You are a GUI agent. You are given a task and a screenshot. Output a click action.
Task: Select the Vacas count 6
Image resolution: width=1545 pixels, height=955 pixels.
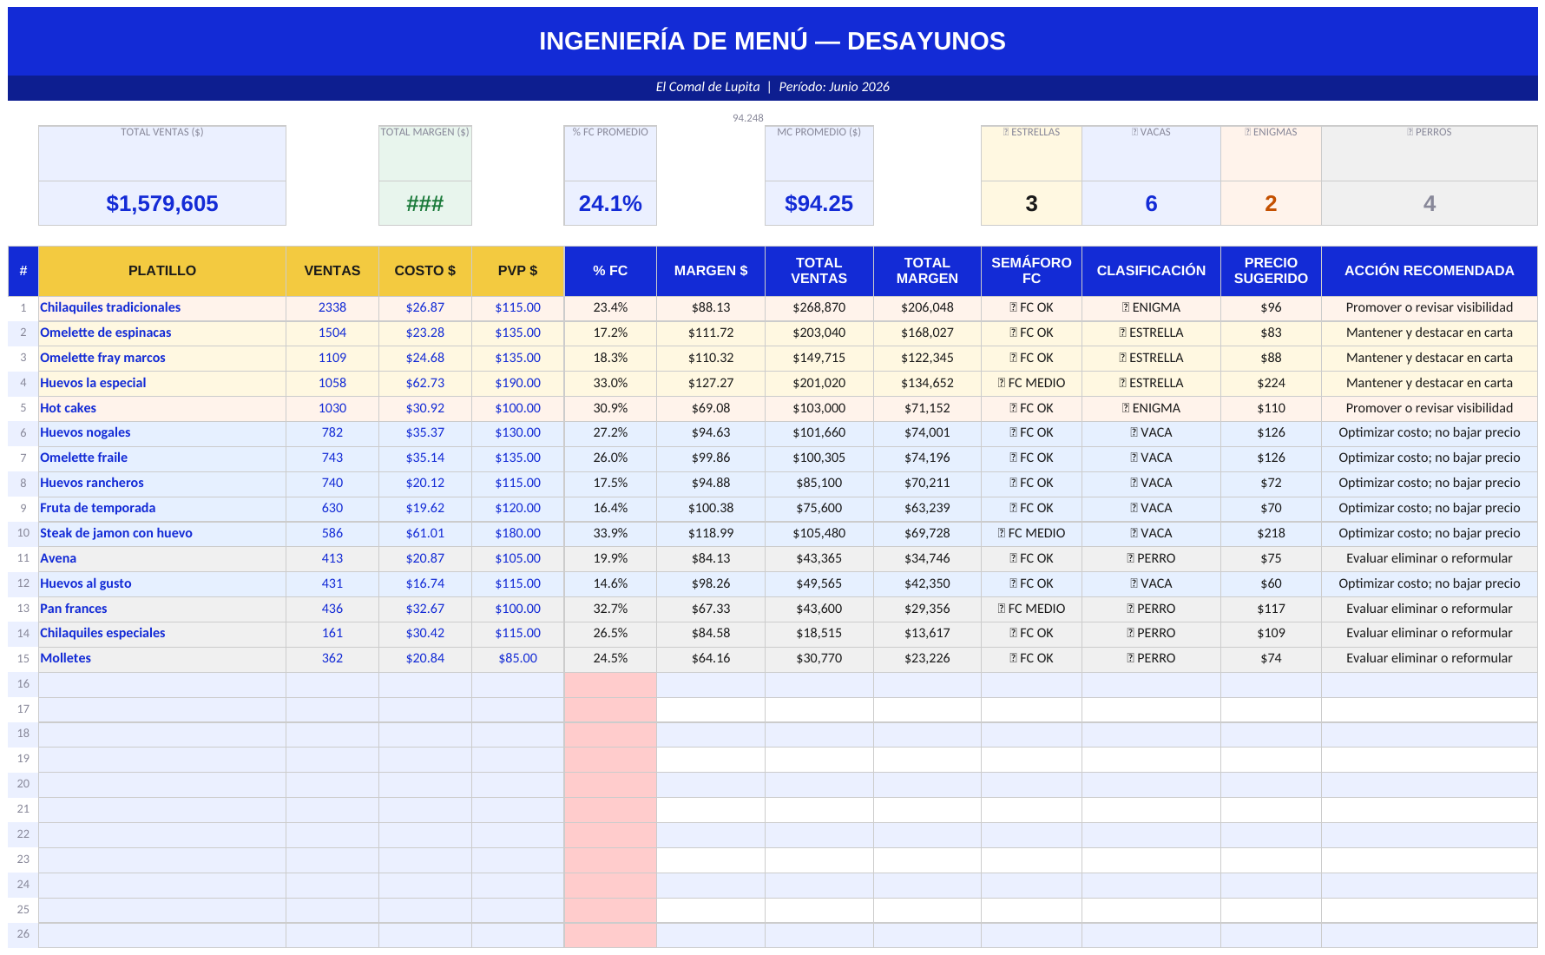pyautogui.click(x=1151, y=203)
